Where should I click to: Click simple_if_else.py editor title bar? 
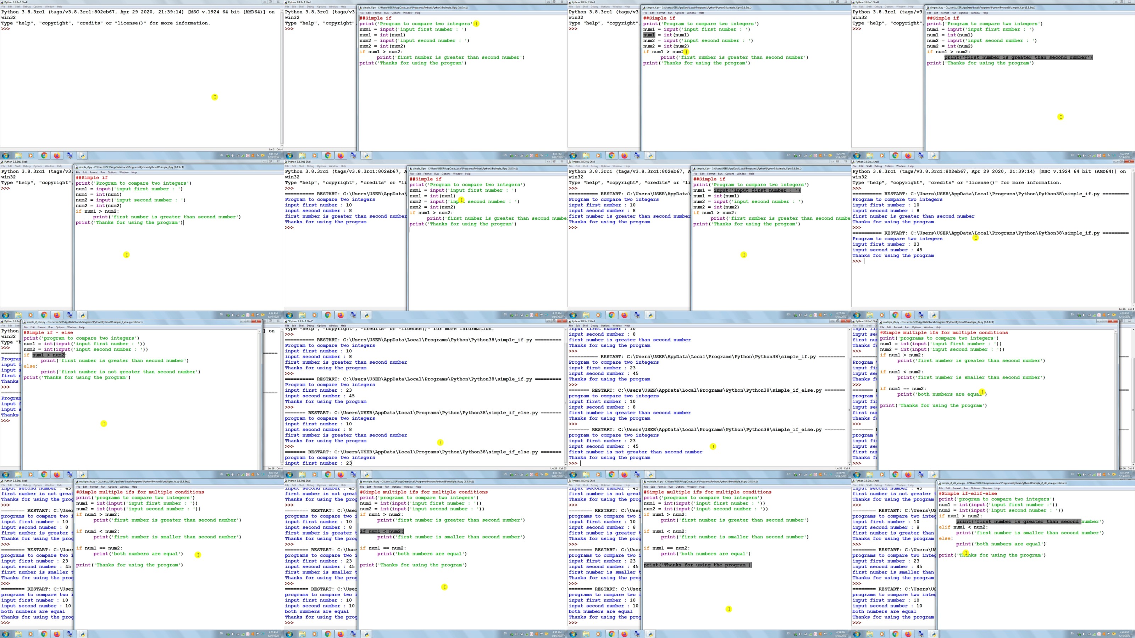141,322
